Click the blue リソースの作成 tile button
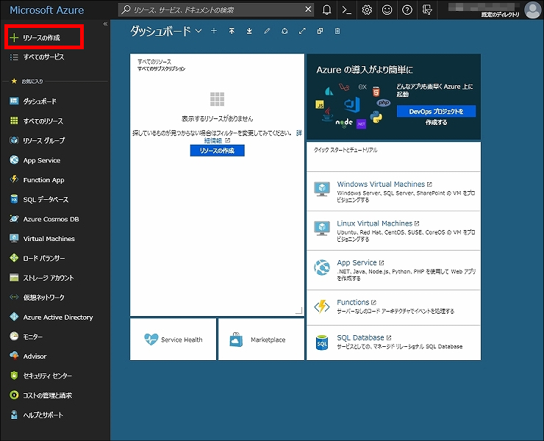 pos(217,151)
